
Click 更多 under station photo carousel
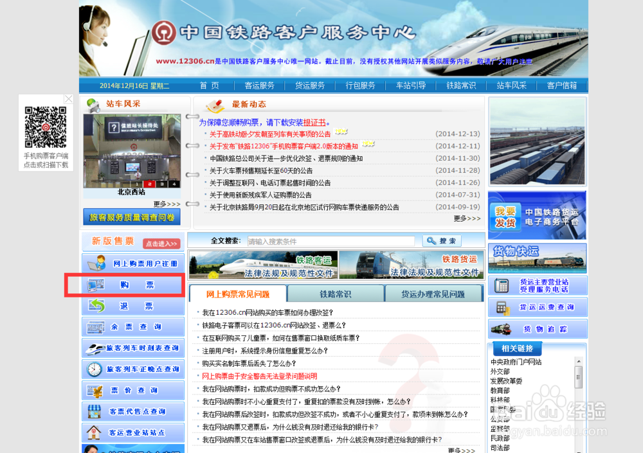(167, 204)
